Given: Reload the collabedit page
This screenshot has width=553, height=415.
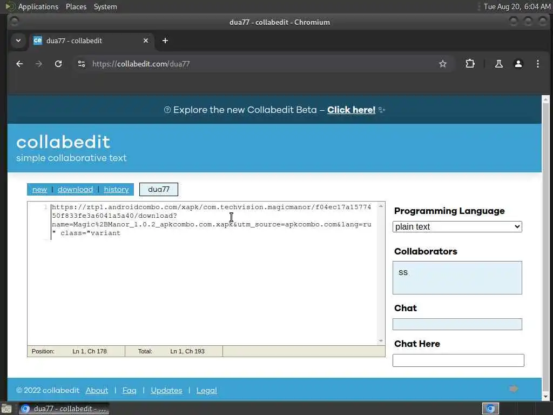Looking at the screenshot, I should point(58,64).
